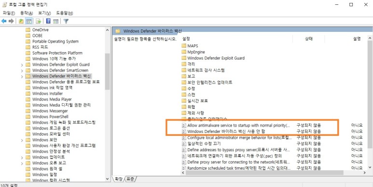Select Windows 10에 기능 추가 tree item
Viewport: 373px width, 187px height.
54,58
